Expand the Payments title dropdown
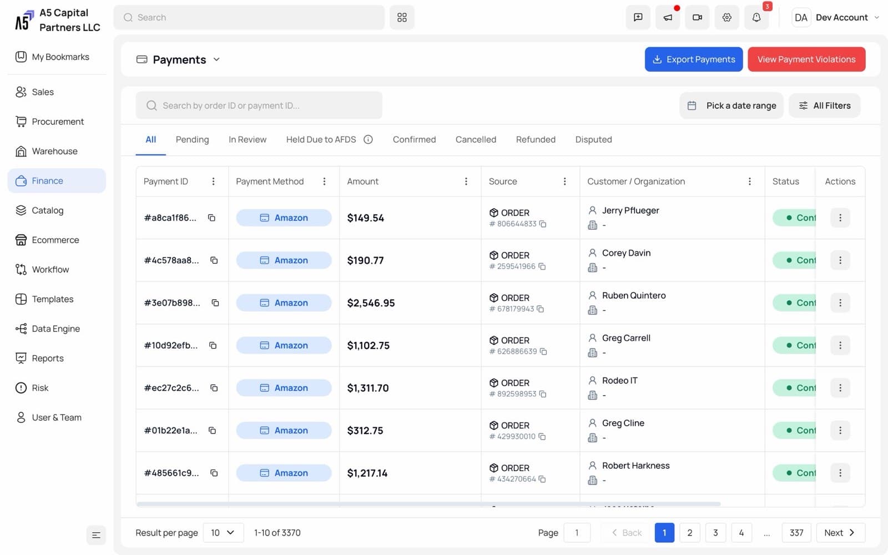The image size is (888, 555). [216, 59]
